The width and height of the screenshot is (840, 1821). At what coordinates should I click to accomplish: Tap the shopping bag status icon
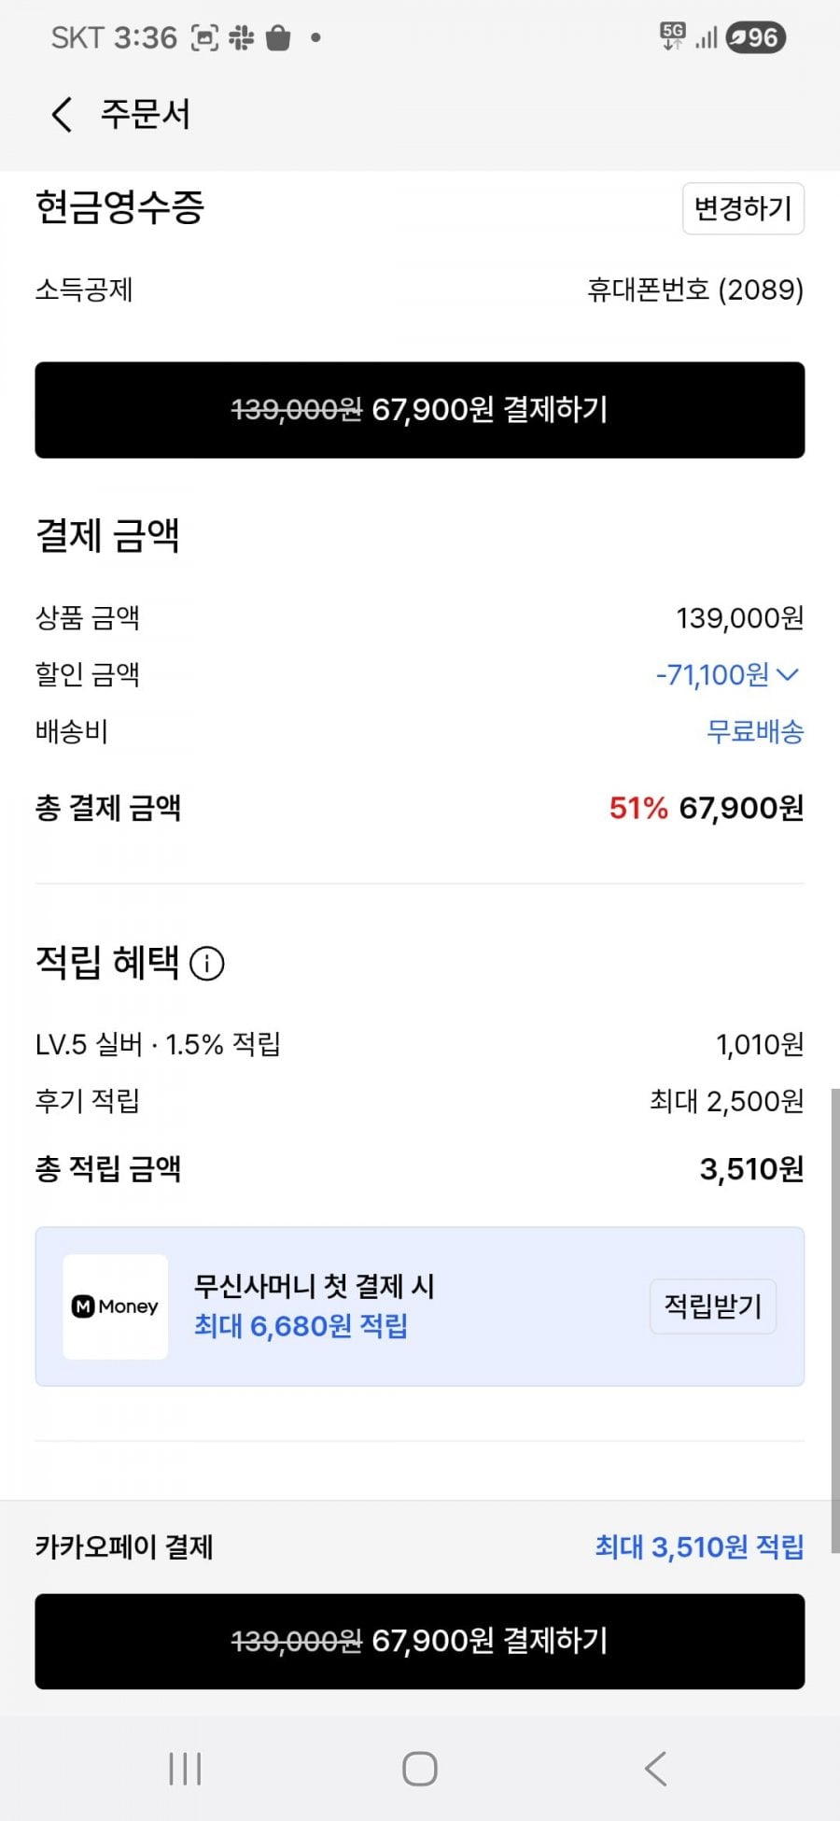point(278,38)
